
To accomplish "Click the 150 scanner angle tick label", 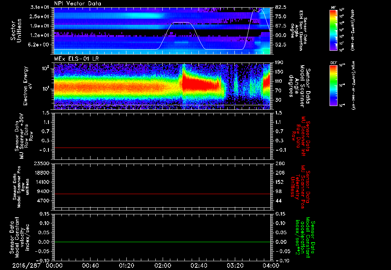I will [279, 72].
